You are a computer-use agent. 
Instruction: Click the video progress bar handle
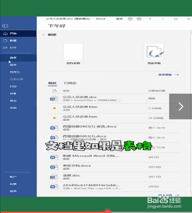108,211
